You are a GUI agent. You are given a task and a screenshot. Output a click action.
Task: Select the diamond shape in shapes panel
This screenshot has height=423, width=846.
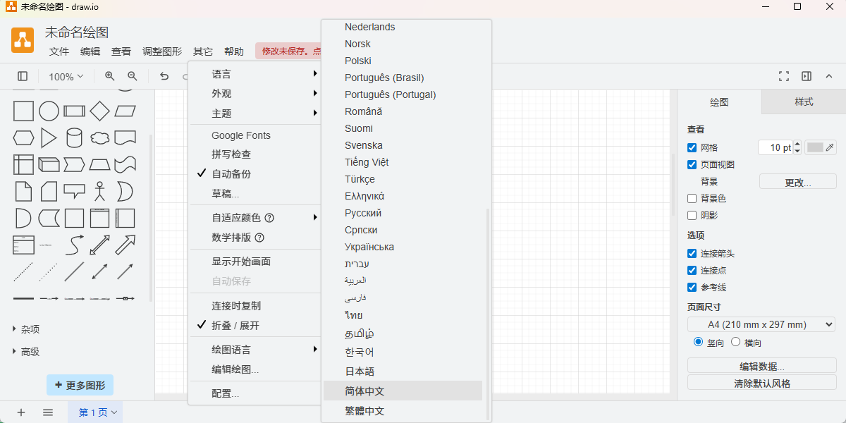(99, 111)
